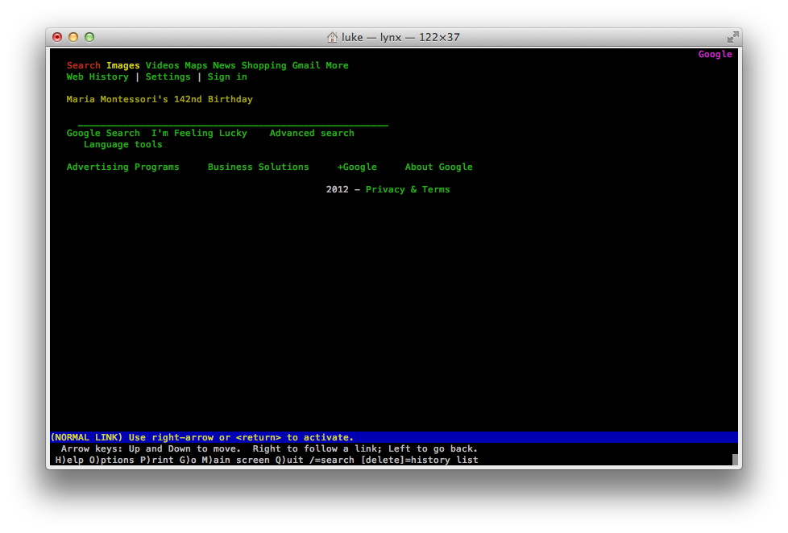The image size is (788, 533).
Task: Click the terminal scrollbar handle at bottom right
Action: point(735,460)
